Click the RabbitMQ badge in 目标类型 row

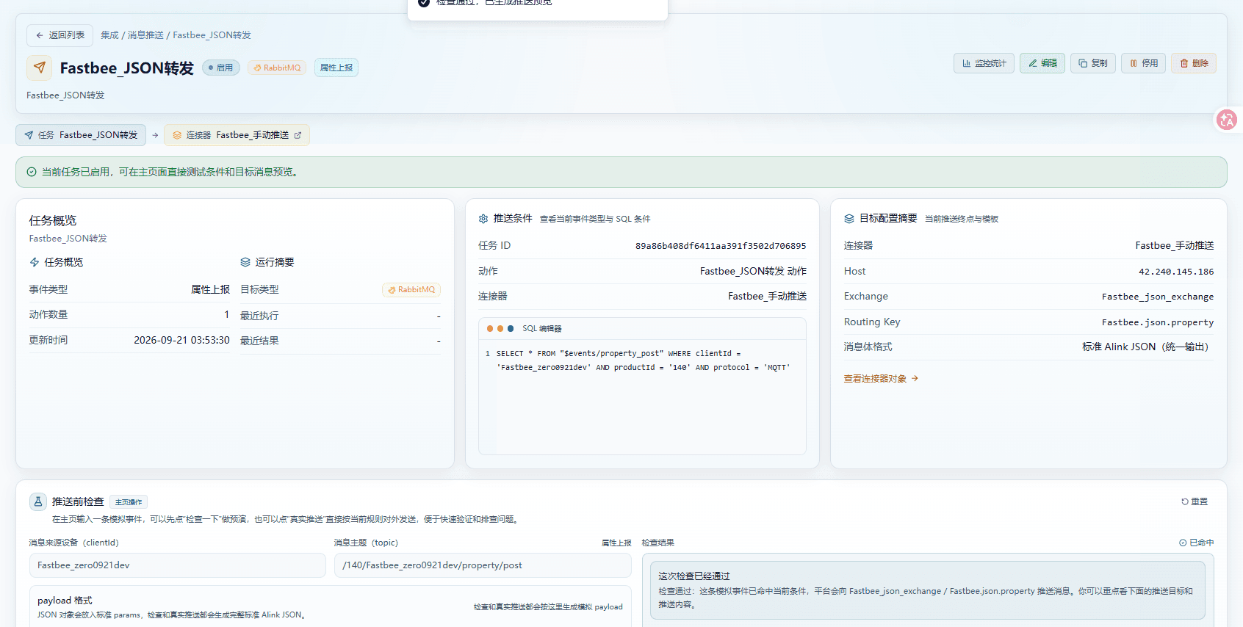tap(411, 290)
